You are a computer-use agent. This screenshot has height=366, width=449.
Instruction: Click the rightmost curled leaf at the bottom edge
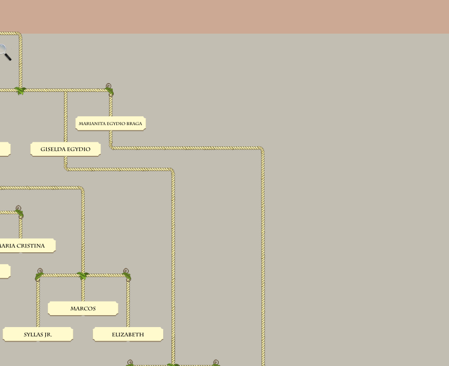coord(216,363)
